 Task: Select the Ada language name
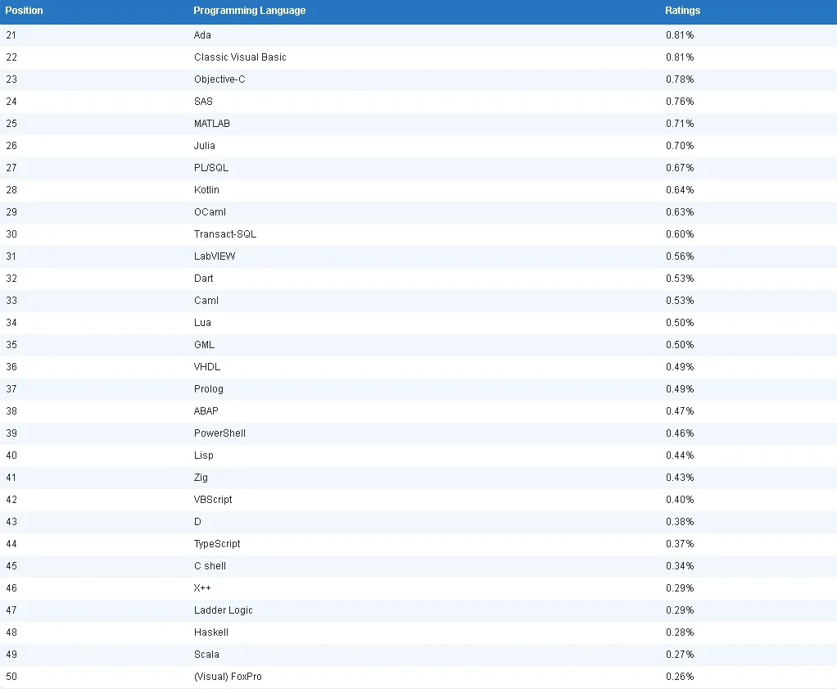202,35
